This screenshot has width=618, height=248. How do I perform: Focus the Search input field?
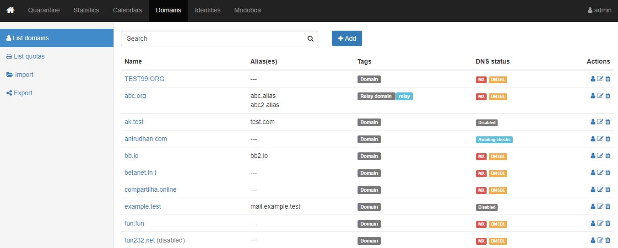(213, 39)
